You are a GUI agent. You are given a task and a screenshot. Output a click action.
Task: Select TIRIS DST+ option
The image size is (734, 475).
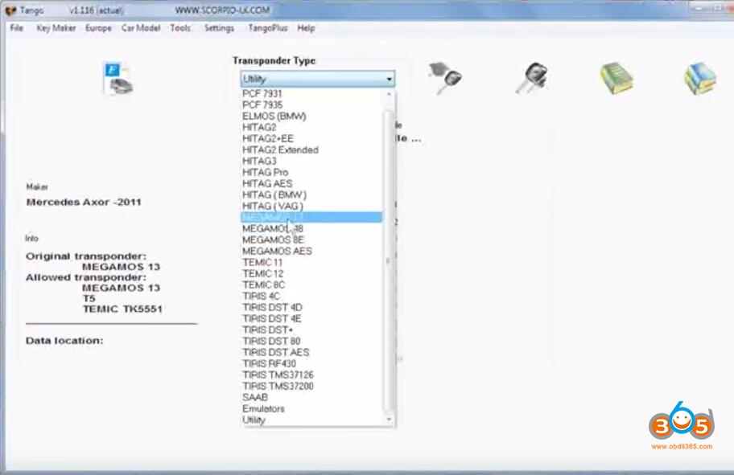(x=312, y=330)
